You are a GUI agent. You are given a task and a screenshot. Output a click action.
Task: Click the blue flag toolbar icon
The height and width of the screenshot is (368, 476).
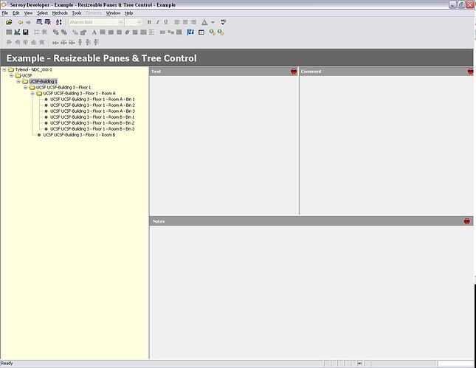(190, 32)
